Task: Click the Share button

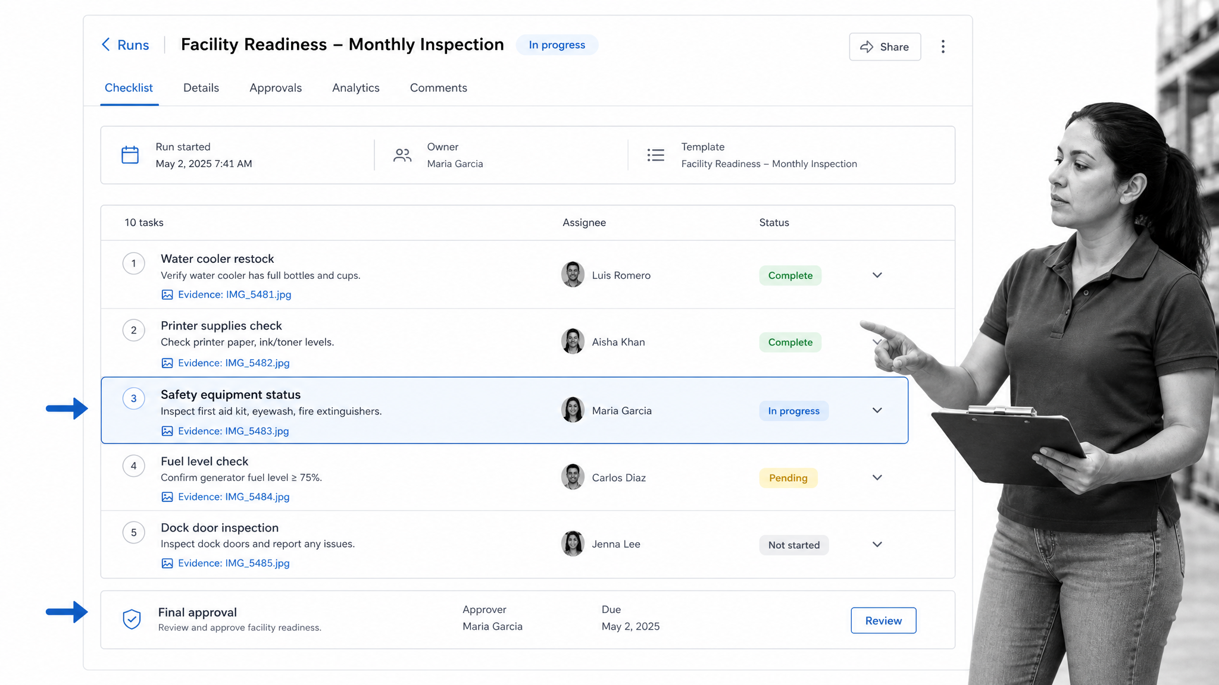Action: 884,47
